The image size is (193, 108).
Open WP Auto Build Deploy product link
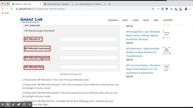point(143,69)
